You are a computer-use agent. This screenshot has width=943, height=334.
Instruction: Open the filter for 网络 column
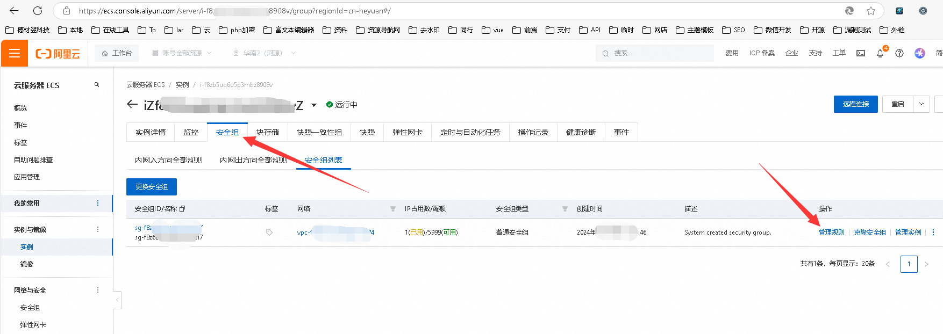[393, 209]
